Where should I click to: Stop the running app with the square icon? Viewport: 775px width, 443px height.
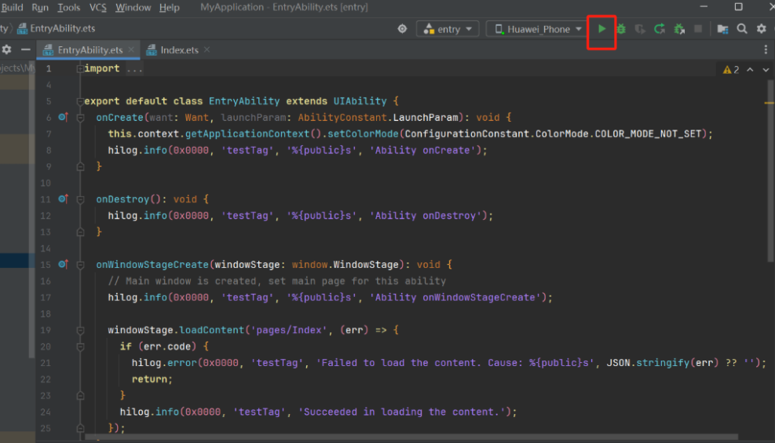coord(698,29)
